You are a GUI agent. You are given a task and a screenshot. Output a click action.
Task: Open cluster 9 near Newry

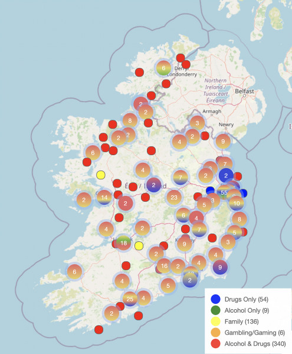tap(223, 142)
